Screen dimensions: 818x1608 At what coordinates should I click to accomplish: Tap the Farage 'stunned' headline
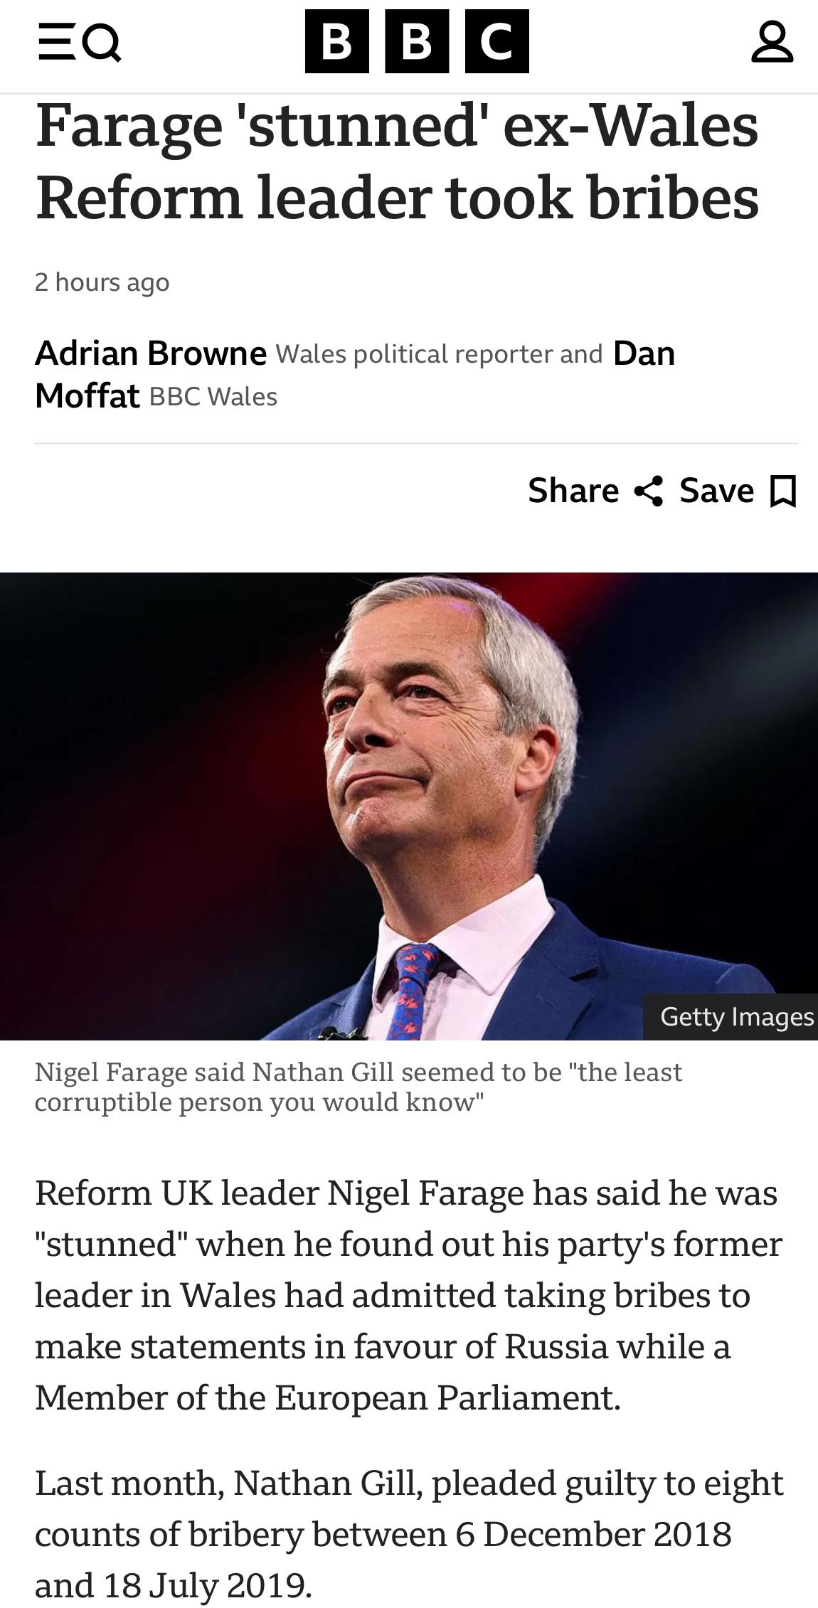(397, 161)
